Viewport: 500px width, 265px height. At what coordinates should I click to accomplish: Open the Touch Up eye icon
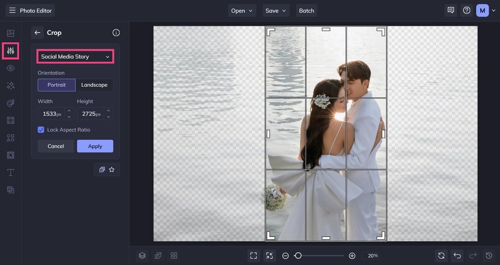pos(11,68)
